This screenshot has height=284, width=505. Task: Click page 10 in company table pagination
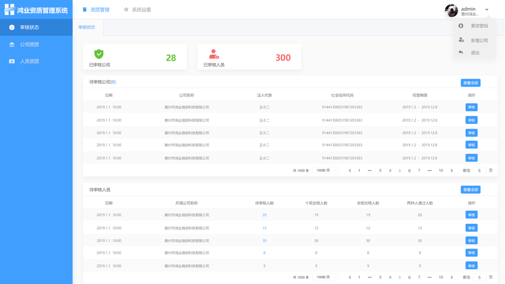click(x=441, y=171)
